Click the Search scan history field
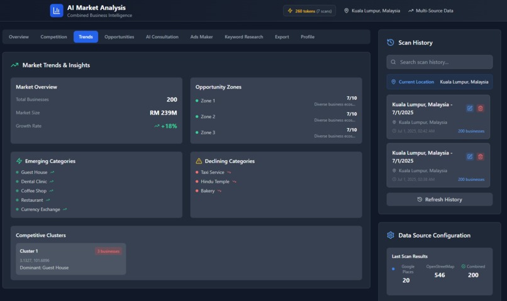This screenshot has height=301, width=507. pos(440,62)
